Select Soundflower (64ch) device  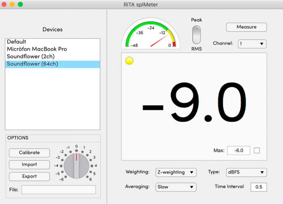pyautogui.click(x=53, y=64)
